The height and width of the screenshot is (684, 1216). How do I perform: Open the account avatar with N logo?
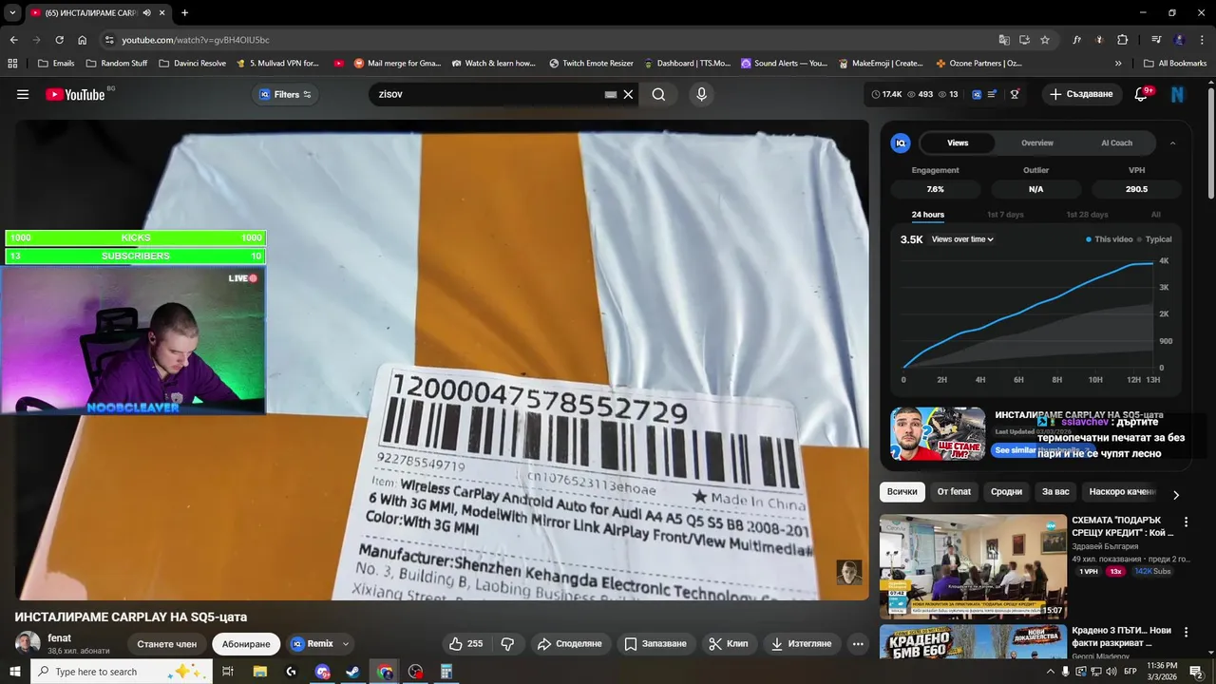click(x=1177, y=94)
